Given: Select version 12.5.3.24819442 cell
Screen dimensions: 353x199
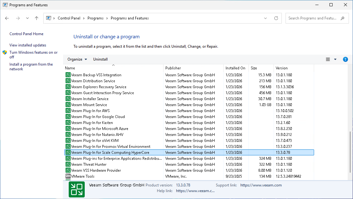Looking at the screenshot, I should click(288, 176).
